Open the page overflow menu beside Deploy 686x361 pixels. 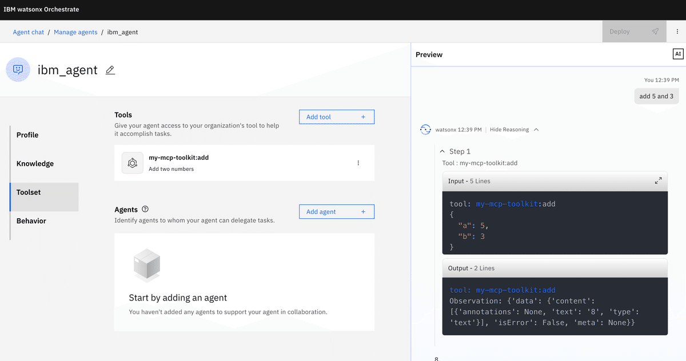pos(676,31)
